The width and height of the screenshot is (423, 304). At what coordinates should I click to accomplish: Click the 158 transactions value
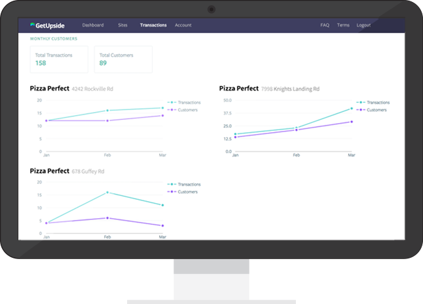(x=40, y=63)
